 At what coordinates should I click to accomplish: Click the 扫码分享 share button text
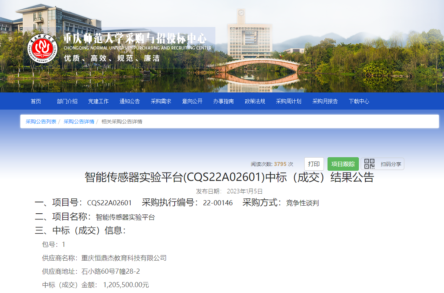coord(391,164)
